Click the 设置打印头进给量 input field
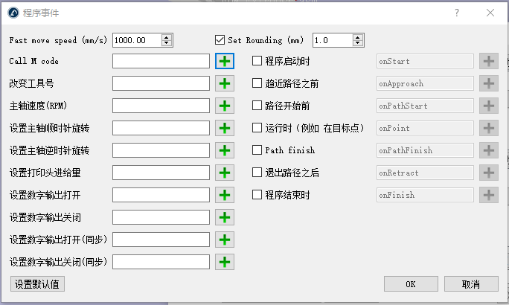Viewport: 509px width, 305px height. click(161, 173)
